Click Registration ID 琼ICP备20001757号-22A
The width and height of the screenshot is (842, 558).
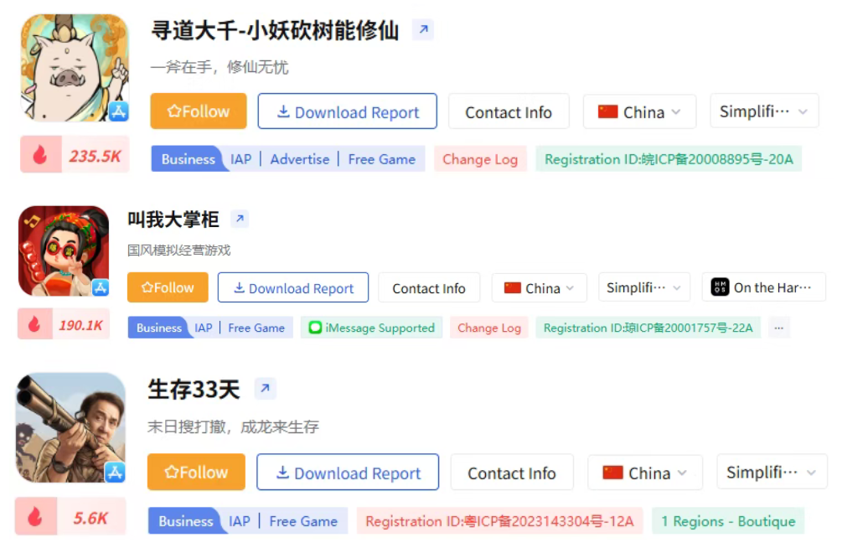648,328
